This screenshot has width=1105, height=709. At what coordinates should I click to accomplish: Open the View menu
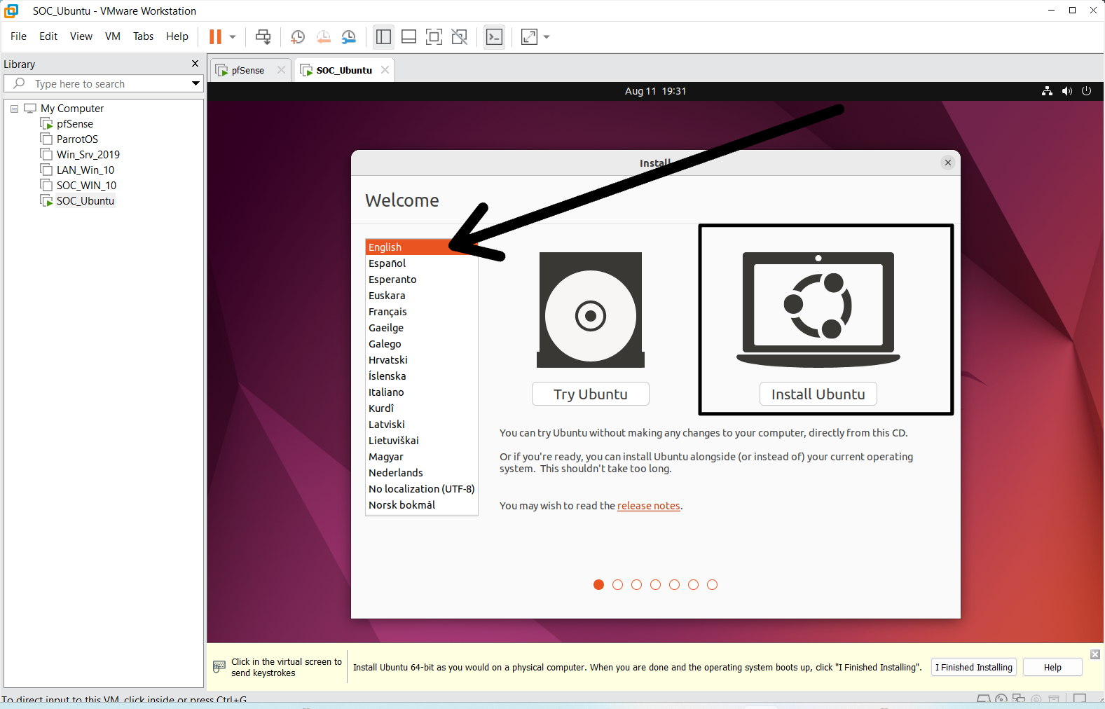(81, 36)
